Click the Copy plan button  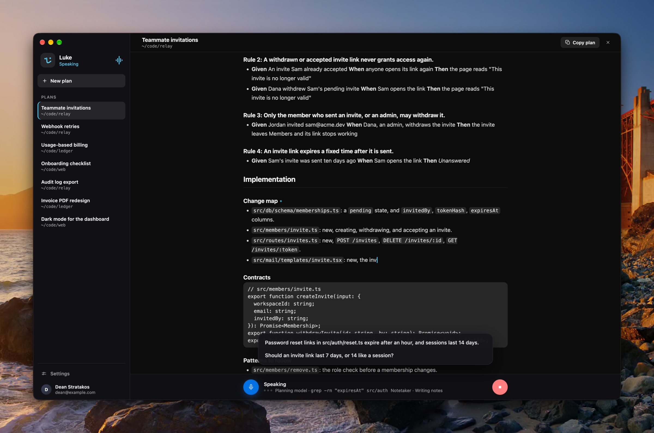click(x=580, y=42)
